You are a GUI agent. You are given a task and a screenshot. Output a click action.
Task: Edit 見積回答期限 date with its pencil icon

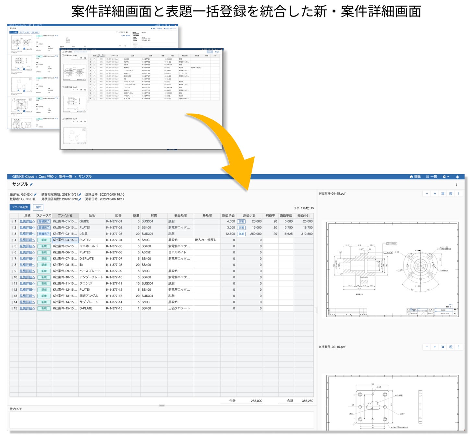80,199
